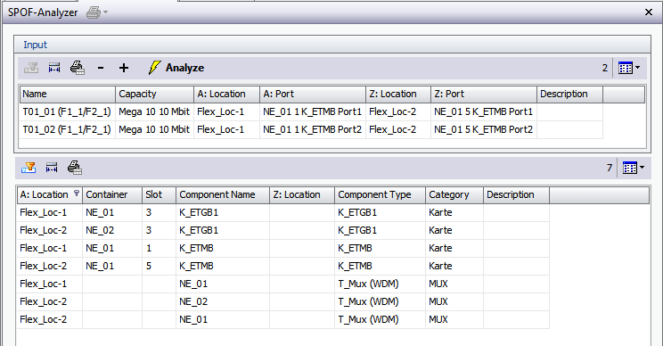The width and height of the screenshot is (663, 346).
Task: Click the Slot column header
Action: coord(159,194)
